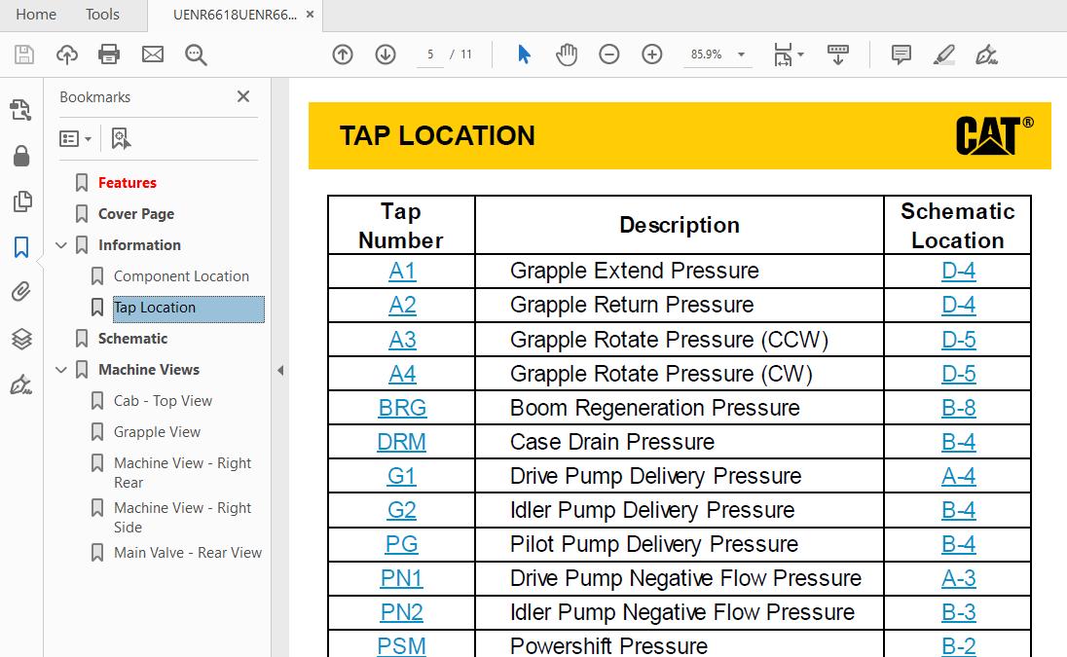Click the fit page scrolling icon
Viewport: 1067px width, 657px height.
point(784,55)
